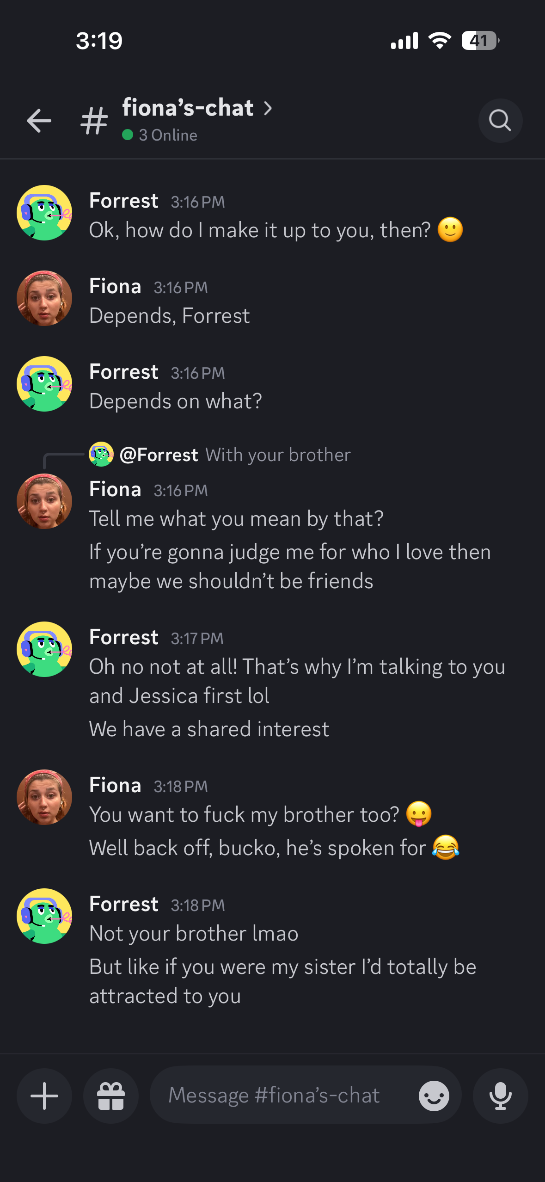Viewport: 545px width, 1182px height.
Task: Tap small Forrest avatar in reply preview
Action: pos(101,455)
